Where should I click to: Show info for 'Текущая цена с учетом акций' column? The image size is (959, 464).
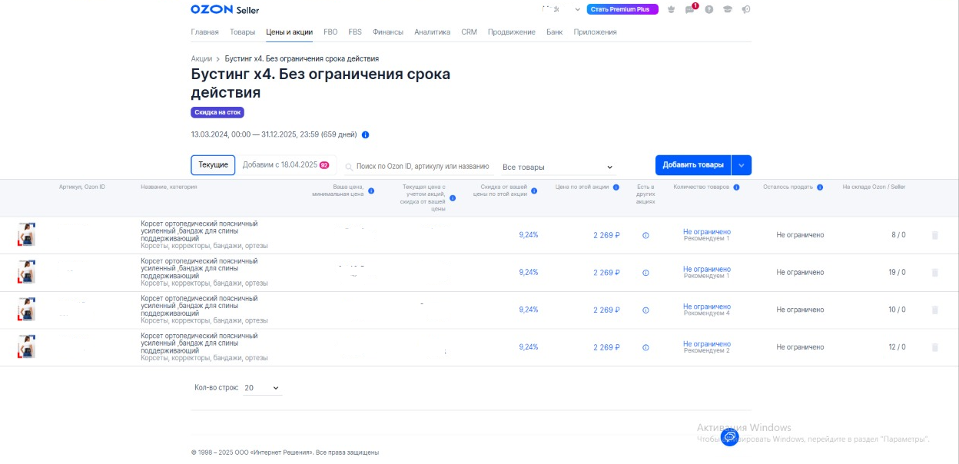coord(452,198)
